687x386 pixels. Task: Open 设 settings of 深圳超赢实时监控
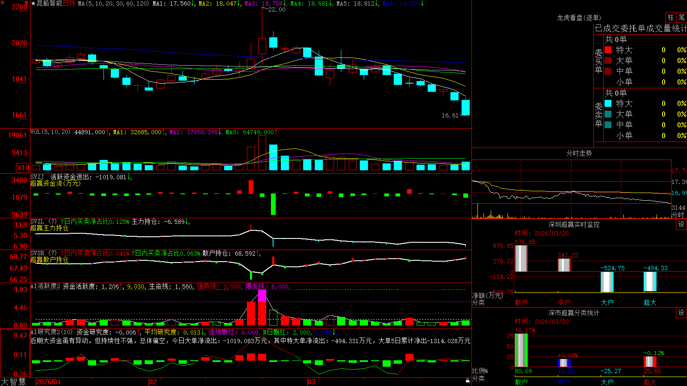coord(681,224)
